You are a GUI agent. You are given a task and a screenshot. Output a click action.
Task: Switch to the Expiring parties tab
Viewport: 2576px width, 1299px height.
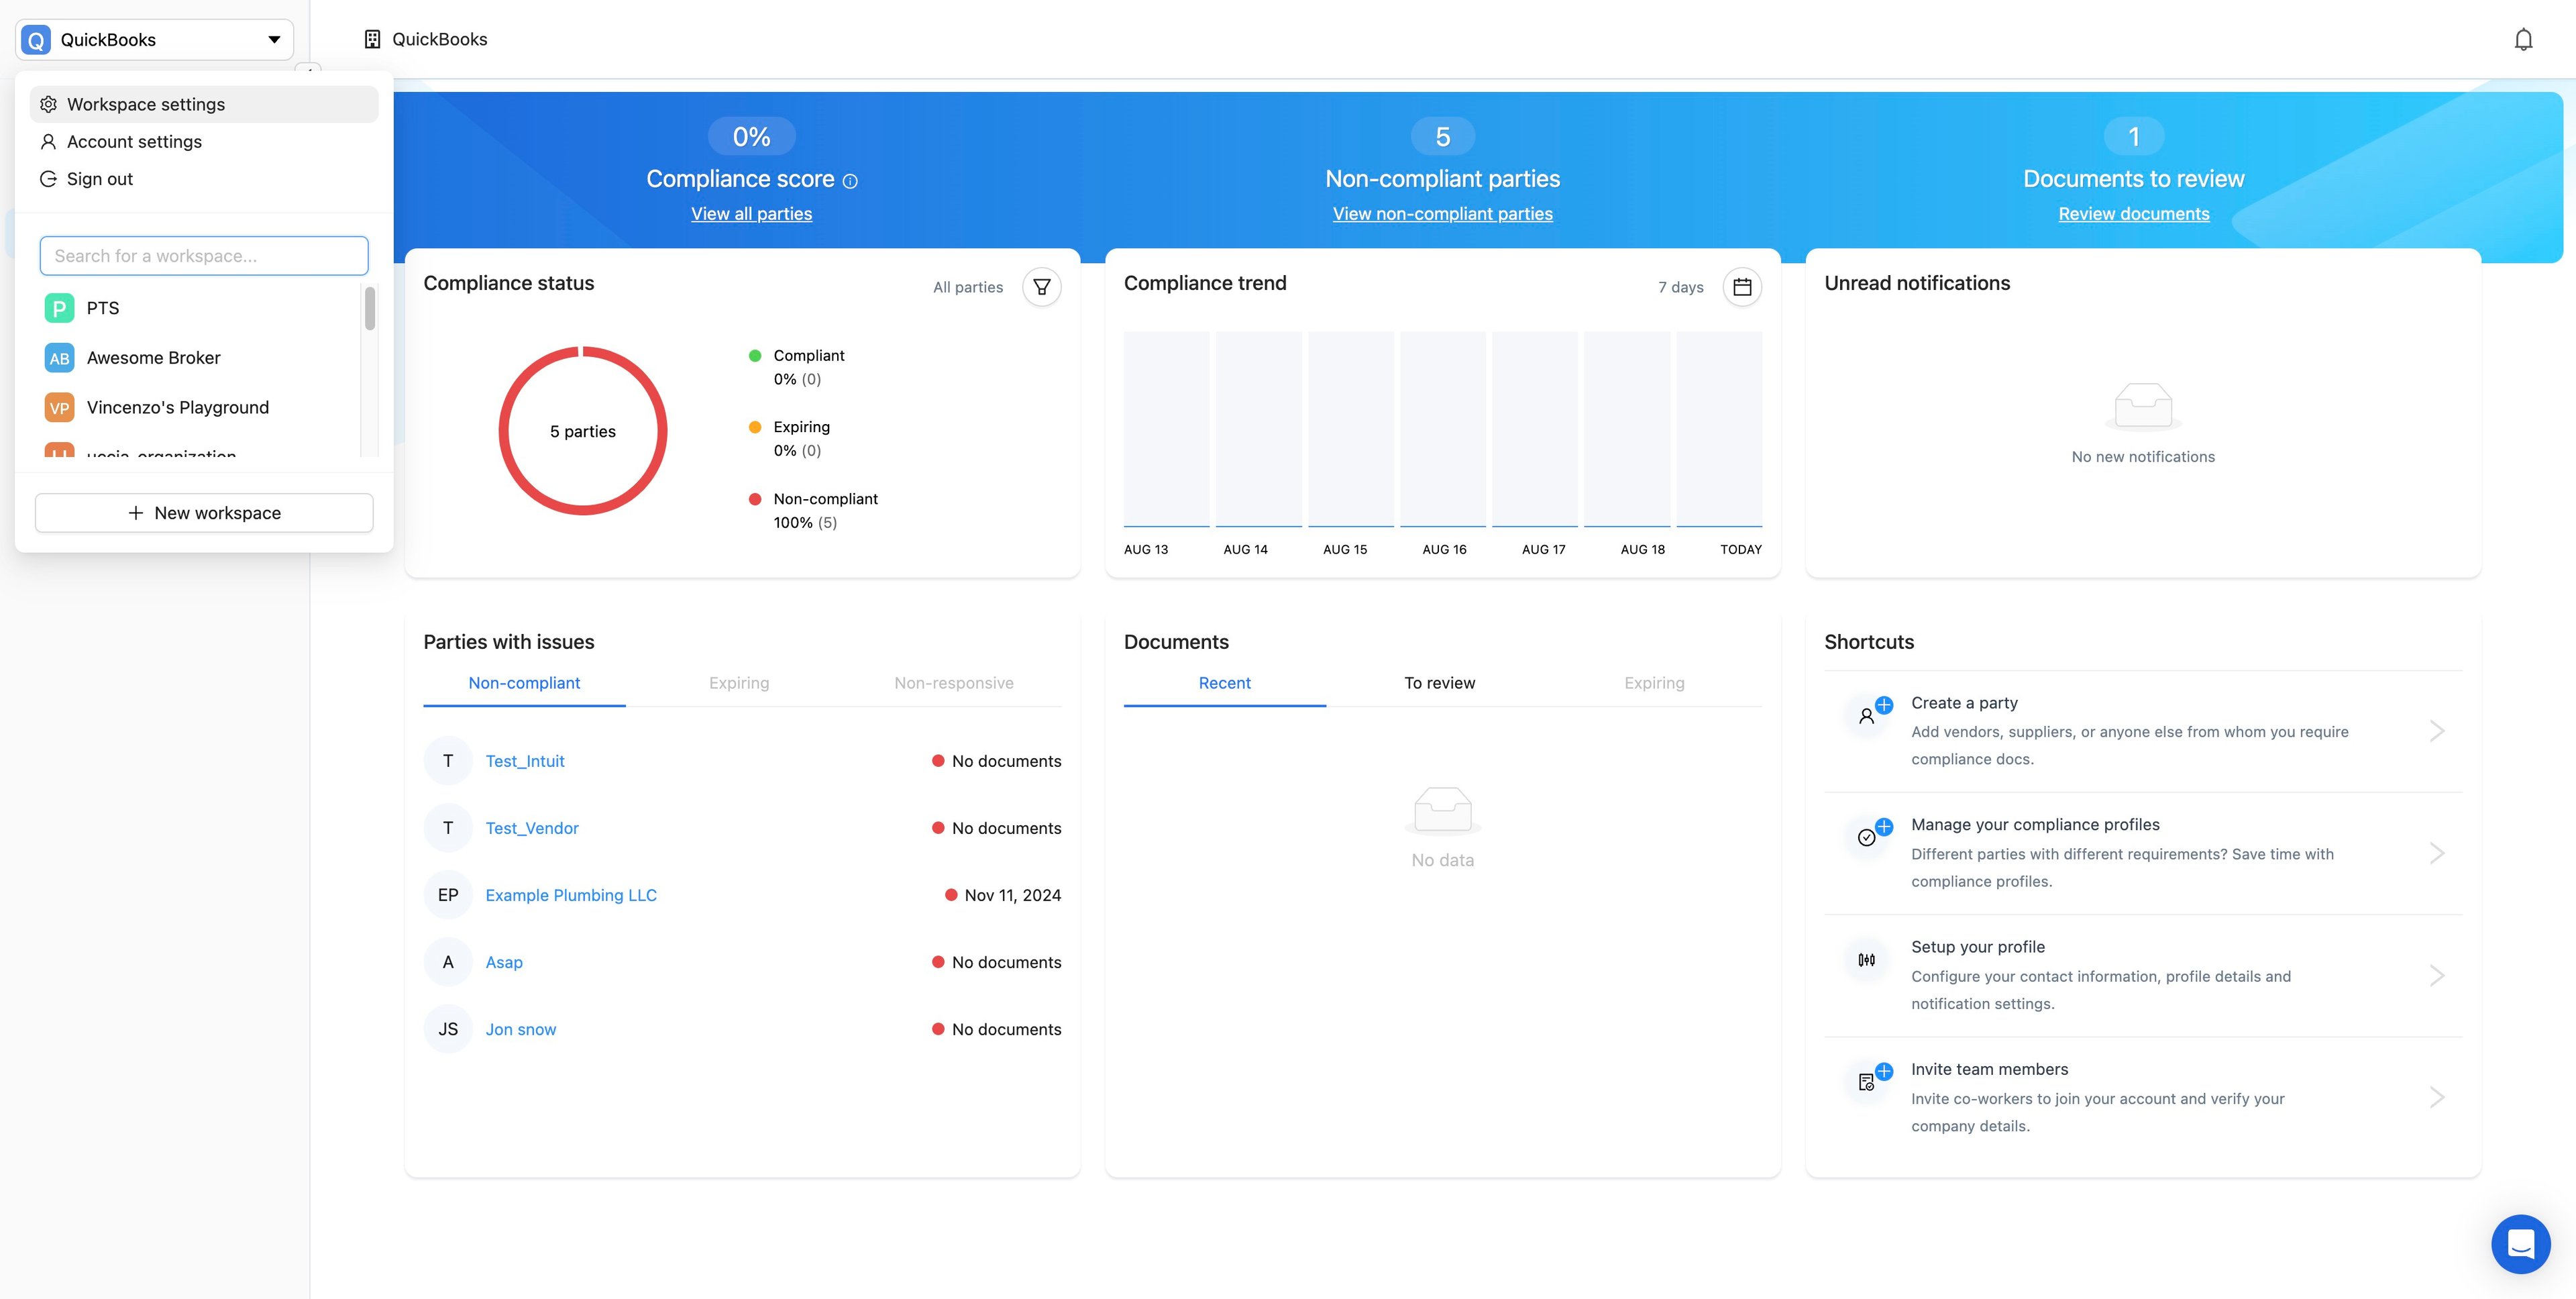739,683
